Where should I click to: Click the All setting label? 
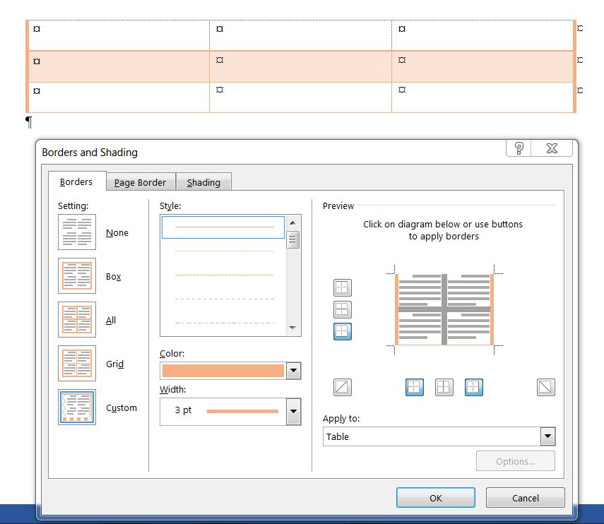[111, 321]
